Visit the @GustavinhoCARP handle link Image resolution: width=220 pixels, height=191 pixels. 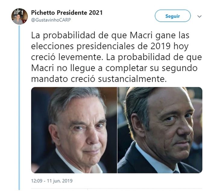pos(51,20)
